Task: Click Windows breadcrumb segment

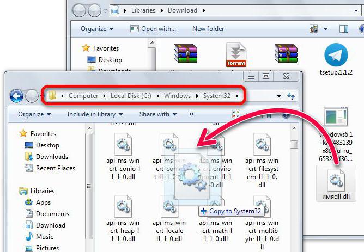Action: pos(177,96)
